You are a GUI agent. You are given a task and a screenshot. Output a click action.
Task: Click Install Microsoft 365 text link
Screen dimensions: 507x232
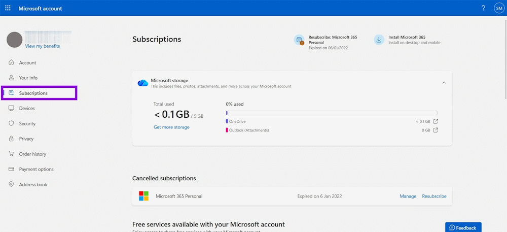(407, 37)
